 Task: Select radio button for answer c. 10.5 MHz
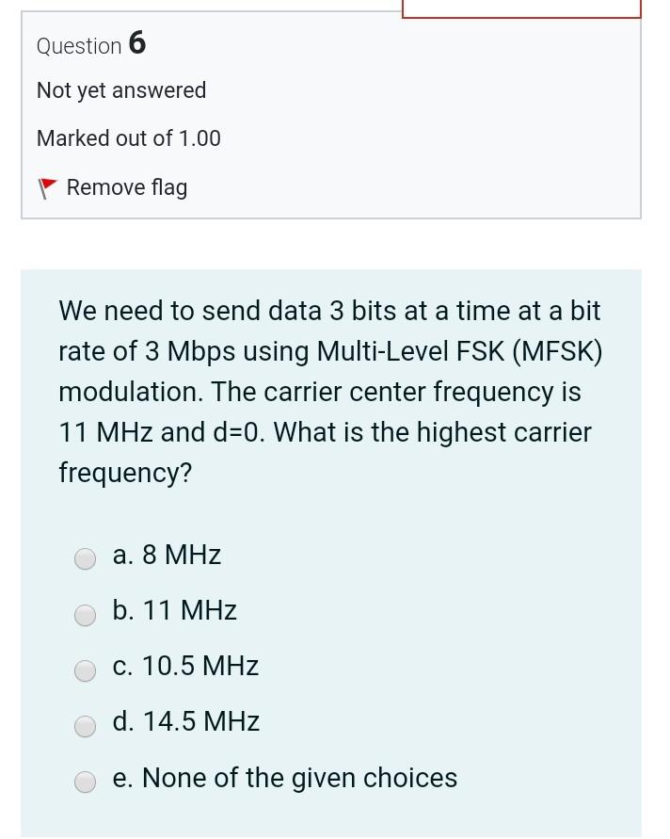85,670
